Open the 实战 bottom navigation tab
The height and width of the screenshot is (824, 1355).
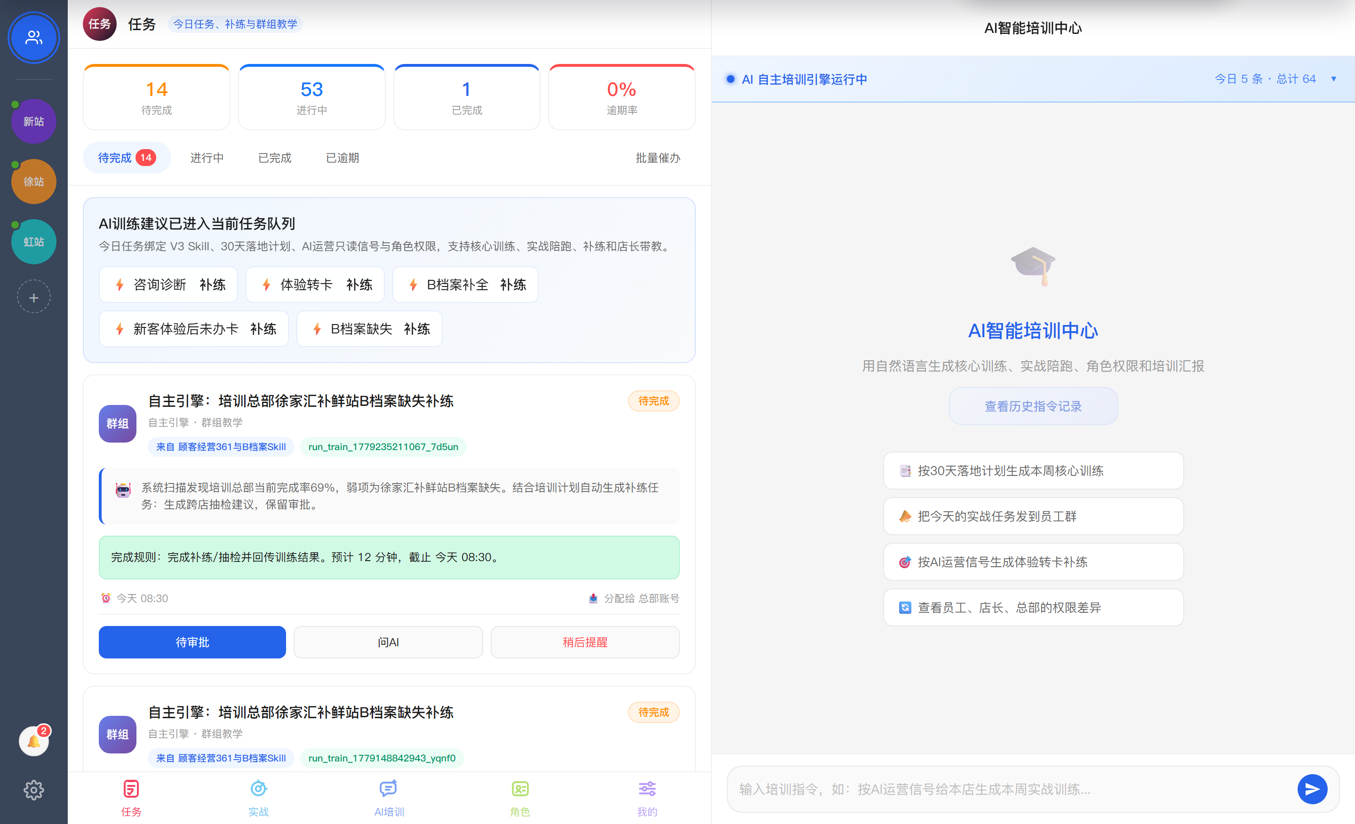tap(258, 798)
